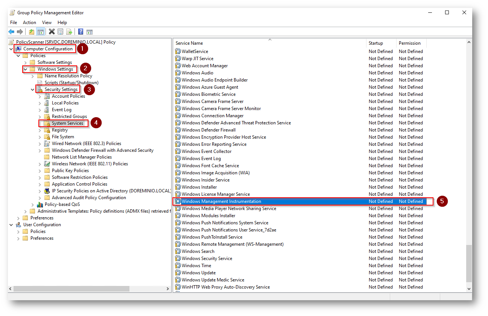Expand the Public Key Policies node
The height and width of the screenshot is (316, 488).
point(40,171)
